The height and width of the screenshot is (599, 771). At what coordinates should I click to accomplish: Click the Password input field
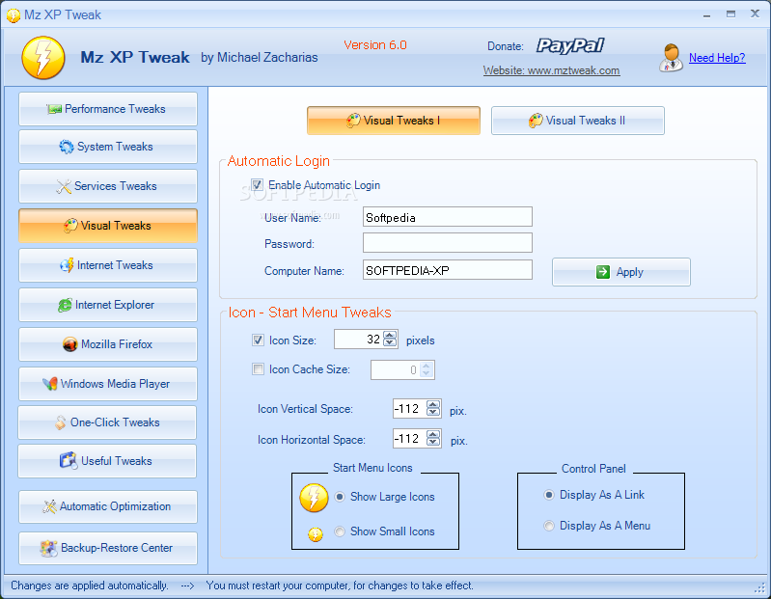point(448,243)
